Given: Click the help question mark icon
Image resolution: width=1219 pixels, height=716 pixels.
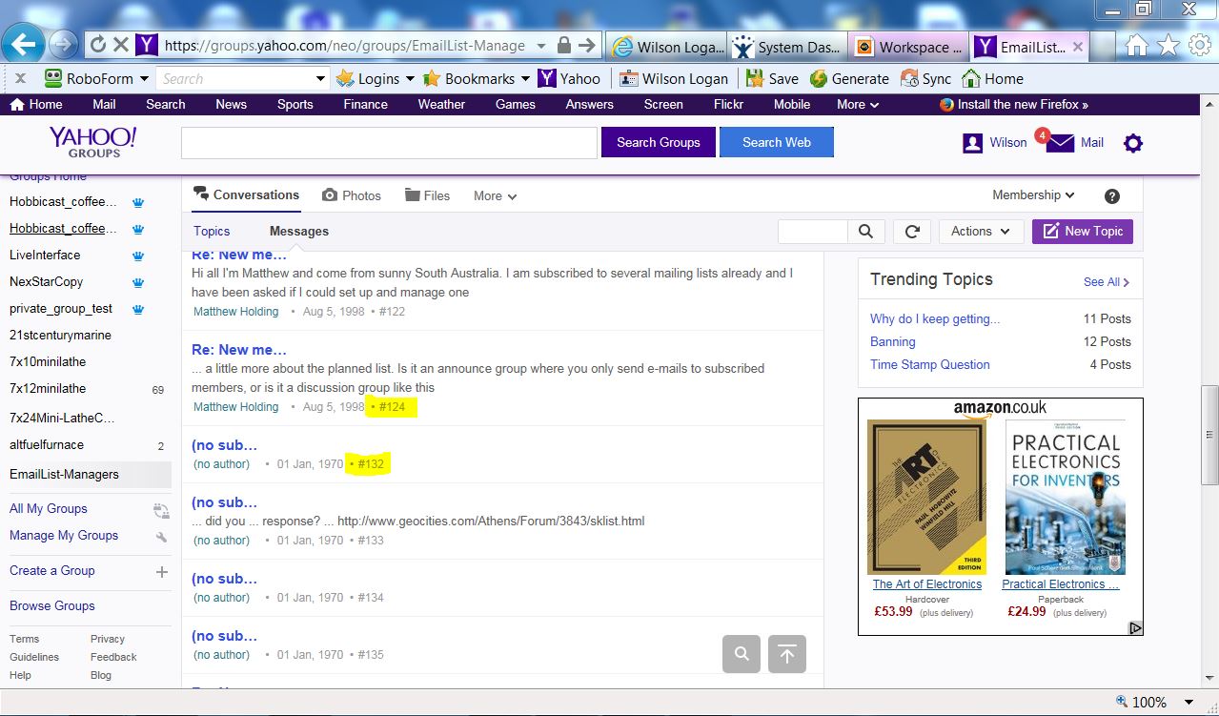Looking at the screenshot, I should [1111, 196].
